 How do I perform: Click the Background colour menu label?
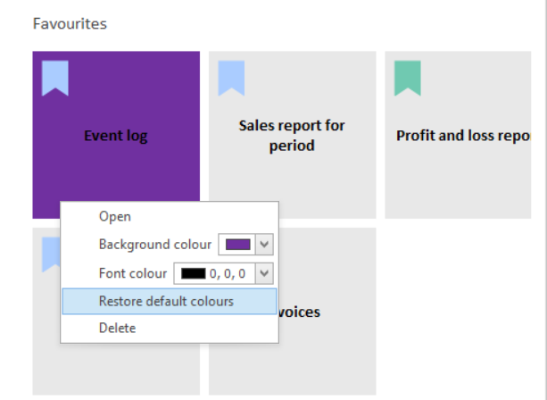[x=155, y=244]
